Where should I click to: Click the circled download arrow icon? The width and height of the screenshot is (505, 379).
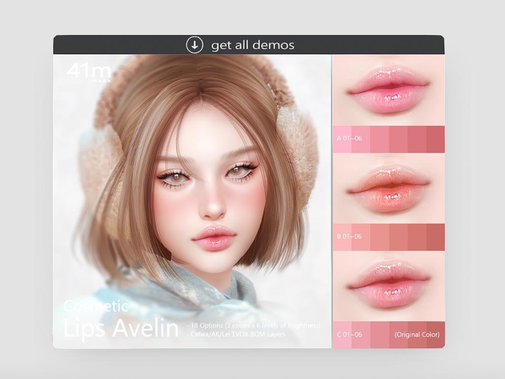pyautogui.click(x=194, y=45)
